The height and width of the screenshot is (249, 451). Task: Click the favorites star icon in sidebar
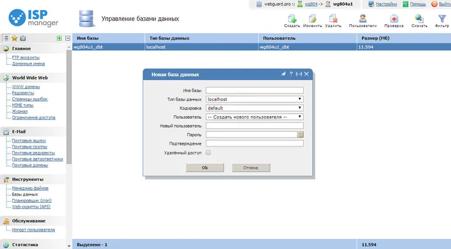[15, 38]
